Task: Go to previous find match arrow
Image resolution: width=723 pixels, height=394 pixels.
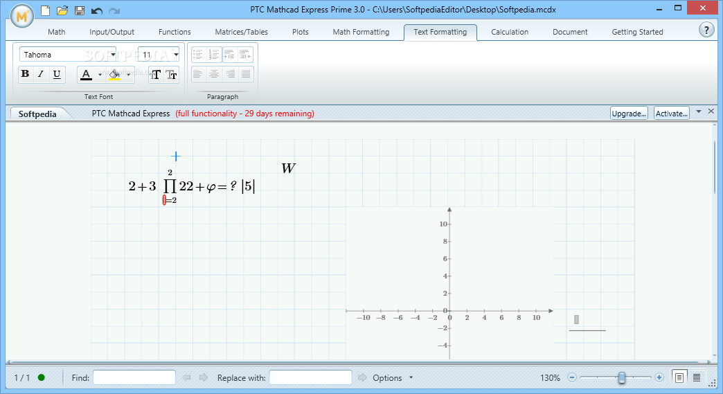Action: pyautogui.click(x=187, y=377)
